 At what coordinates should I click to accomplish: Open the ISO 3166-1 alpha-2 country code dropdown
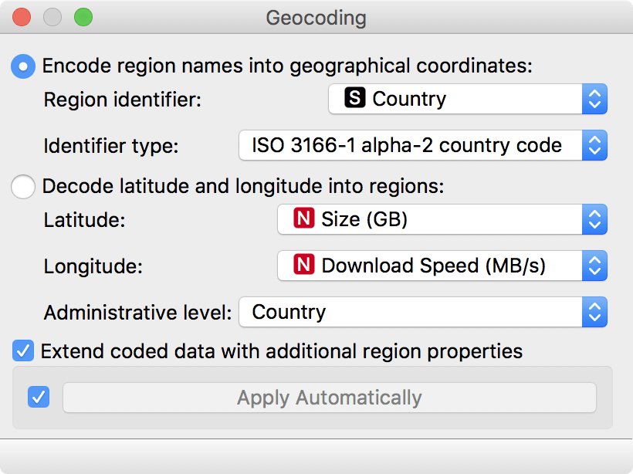click(x=423, y=145)
